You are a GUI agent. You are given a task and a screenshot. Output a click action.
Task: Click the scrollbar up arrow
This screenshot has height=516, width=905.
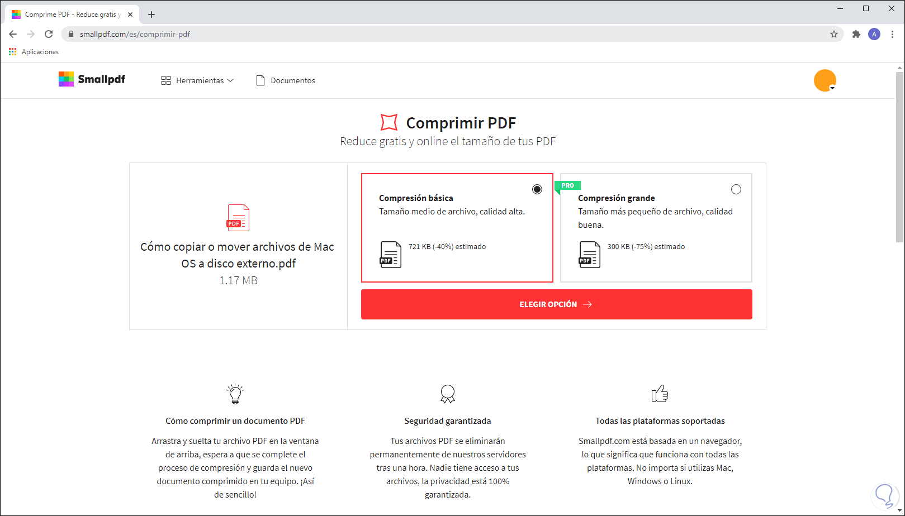(899, 68)
